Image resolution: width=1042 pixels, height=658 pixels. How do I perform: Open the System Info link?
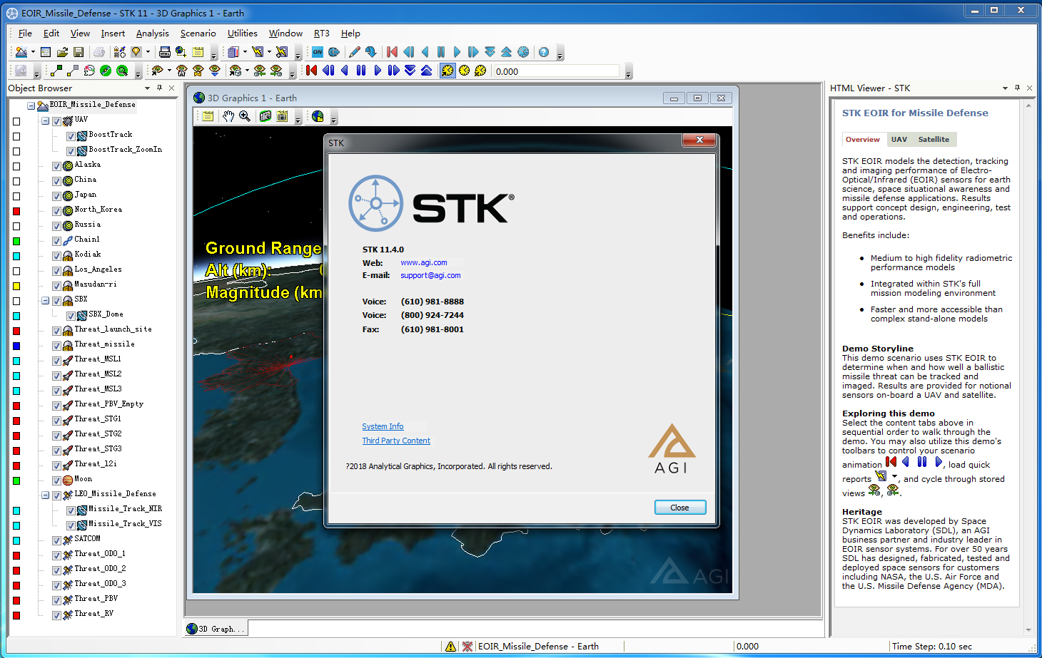(x=383, y=426)
